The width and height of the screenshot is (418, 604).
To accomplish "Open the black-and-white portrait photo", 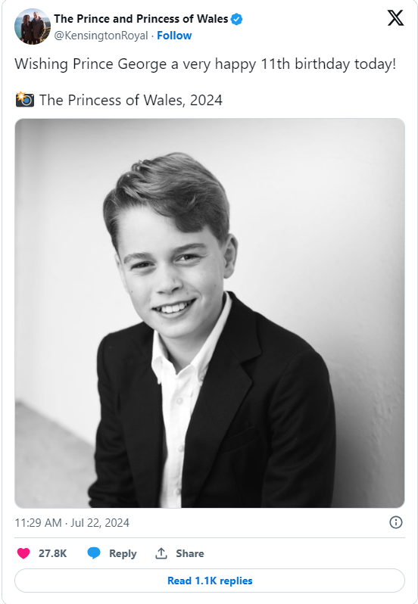I will (x=210, y=313).
